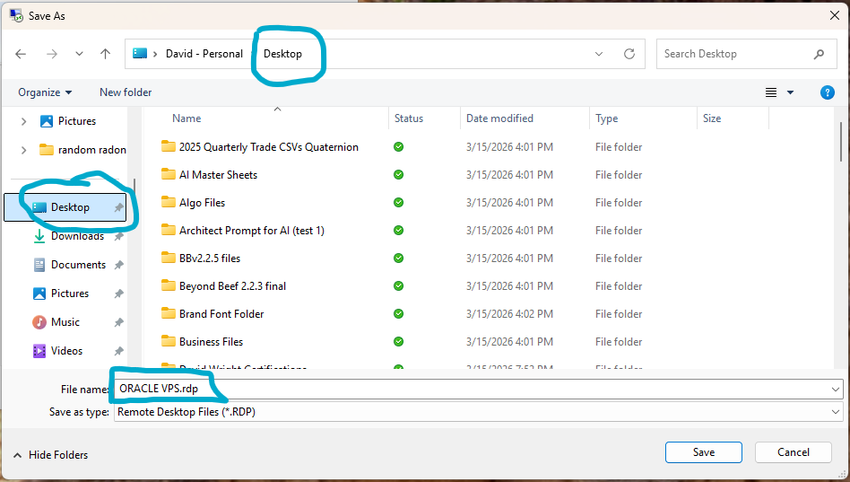Sort by Date modified column
The image size is (850, 482).
pyautogui.click(x=499, y=118)
